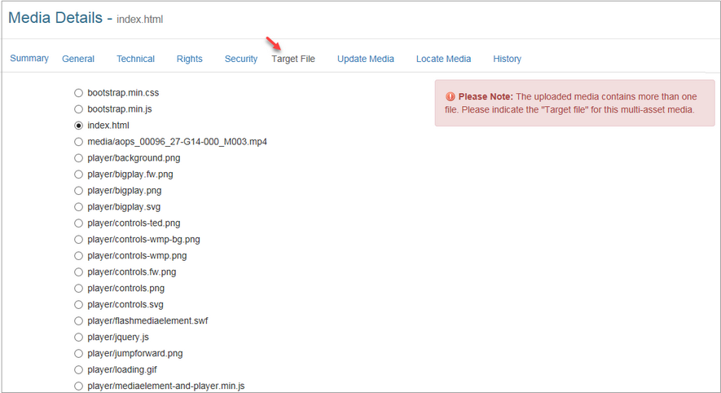Switch to the General tab
Viewport: 721px width, 393px height.
click(x=78, y=59)
